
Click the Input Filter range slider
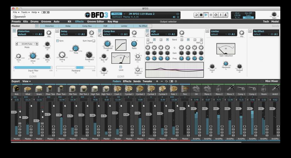(33, 67)
